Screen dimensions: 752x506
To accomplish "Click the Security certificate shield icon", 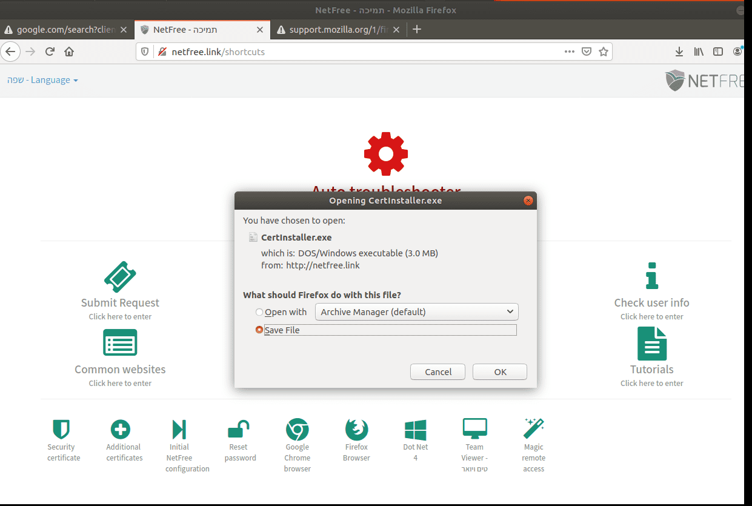I will pos(61,429).
